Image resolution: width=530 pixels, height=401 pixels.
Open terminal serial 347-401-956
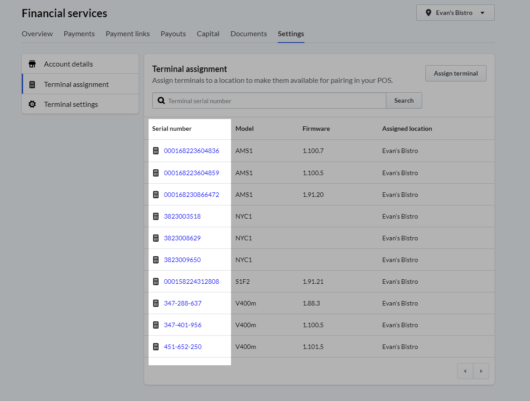click(183, 325)
